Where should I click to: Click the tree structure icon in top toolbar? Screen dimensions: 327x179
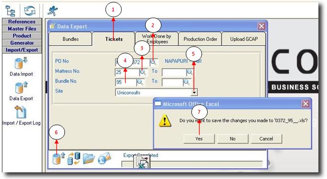(x=10, y=11)
